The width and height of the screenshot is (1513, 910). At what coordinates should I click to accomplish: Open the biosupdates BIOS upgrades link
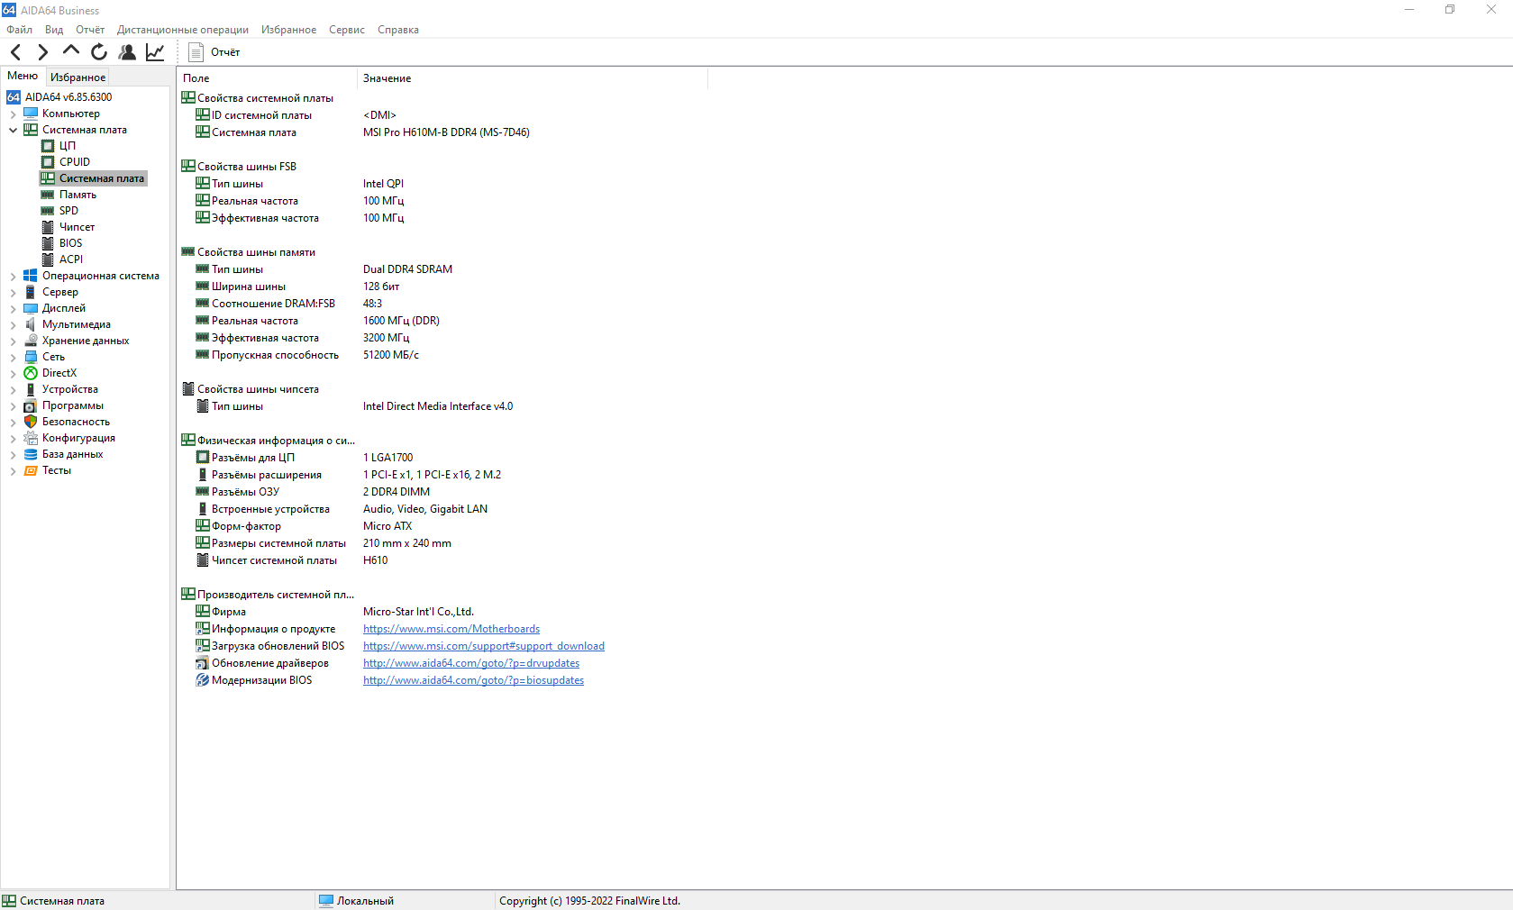point(473,680)
